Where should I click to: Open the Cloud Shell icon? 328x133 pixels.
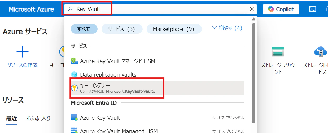pyautogui.click(x=312, y=9)
